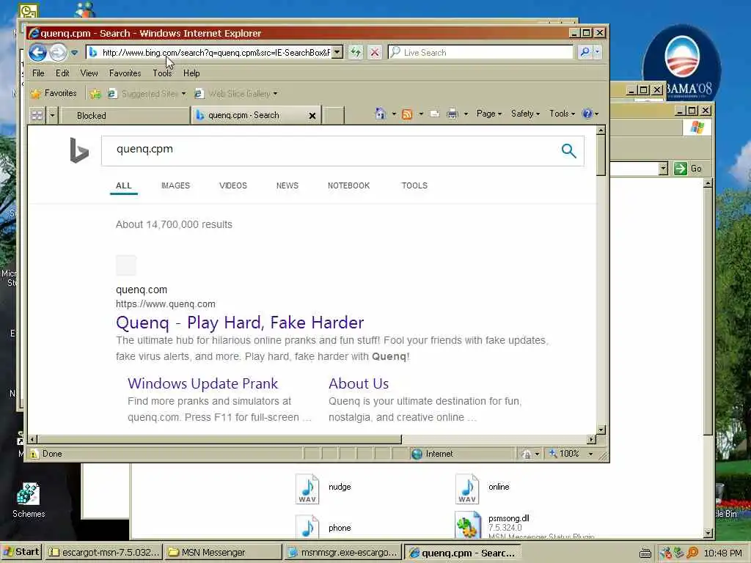Expand the address bar URL history dropdown
This screenshot has height=563, width=751.
coord(337,52)
